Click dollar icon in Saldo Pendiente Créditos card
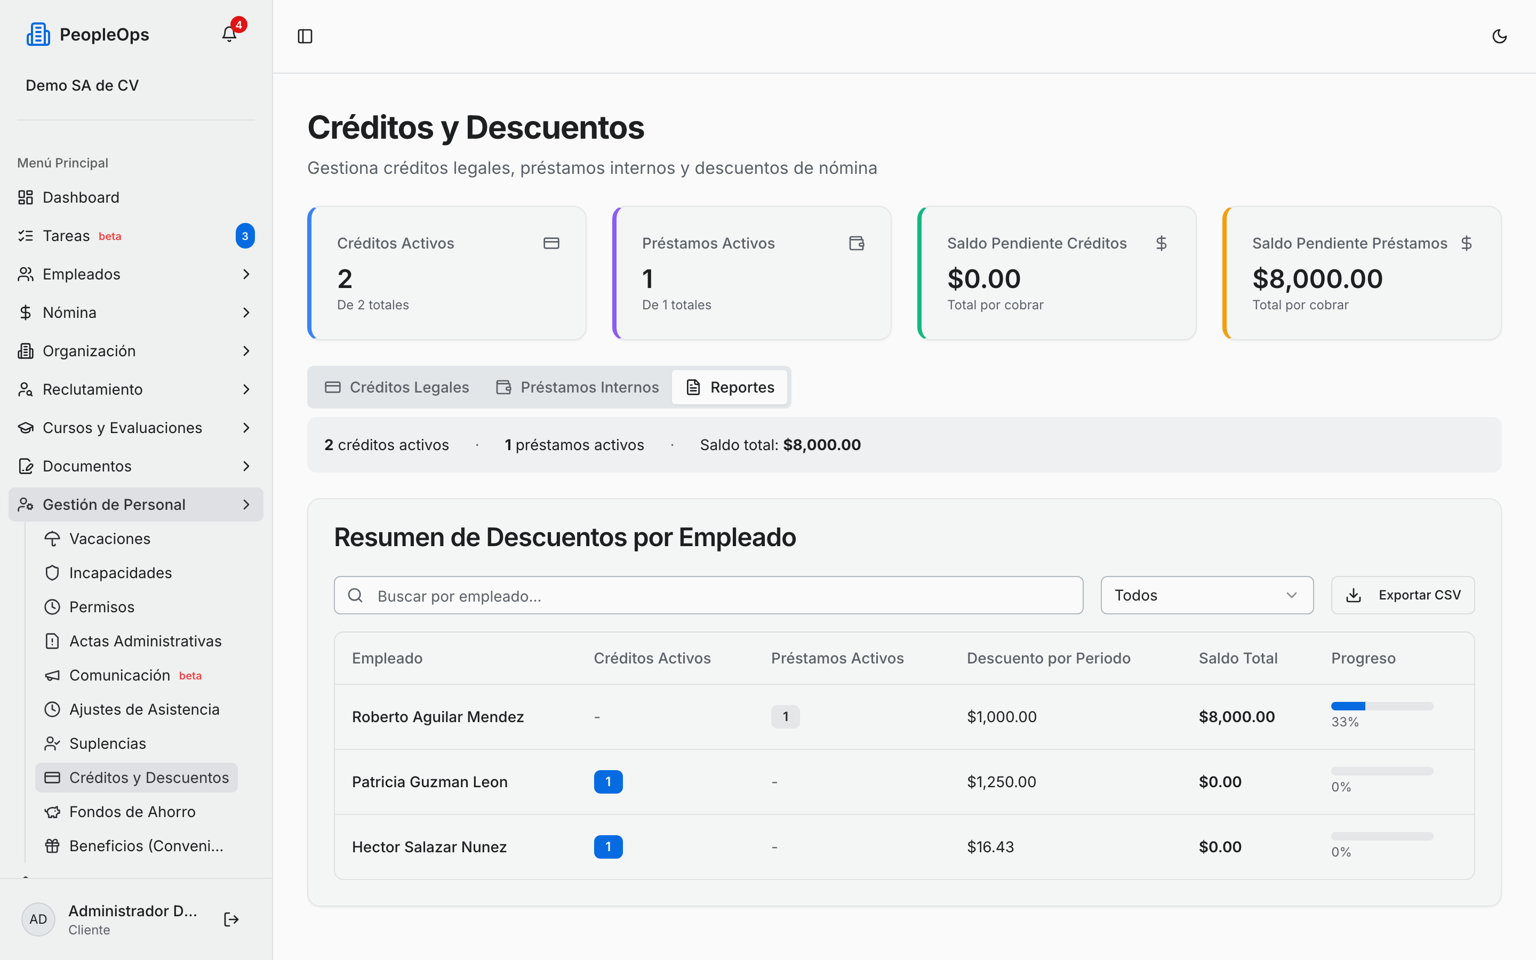The height and width of the screenshot is (960, 1536). click(1161, 243)
